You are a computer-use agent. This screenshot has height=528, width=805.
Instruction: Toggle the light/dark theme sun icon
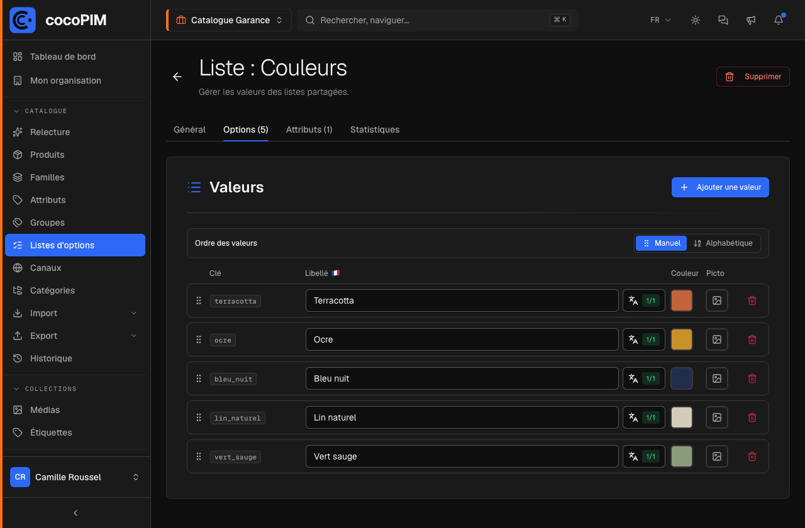[x=696, y=20]
